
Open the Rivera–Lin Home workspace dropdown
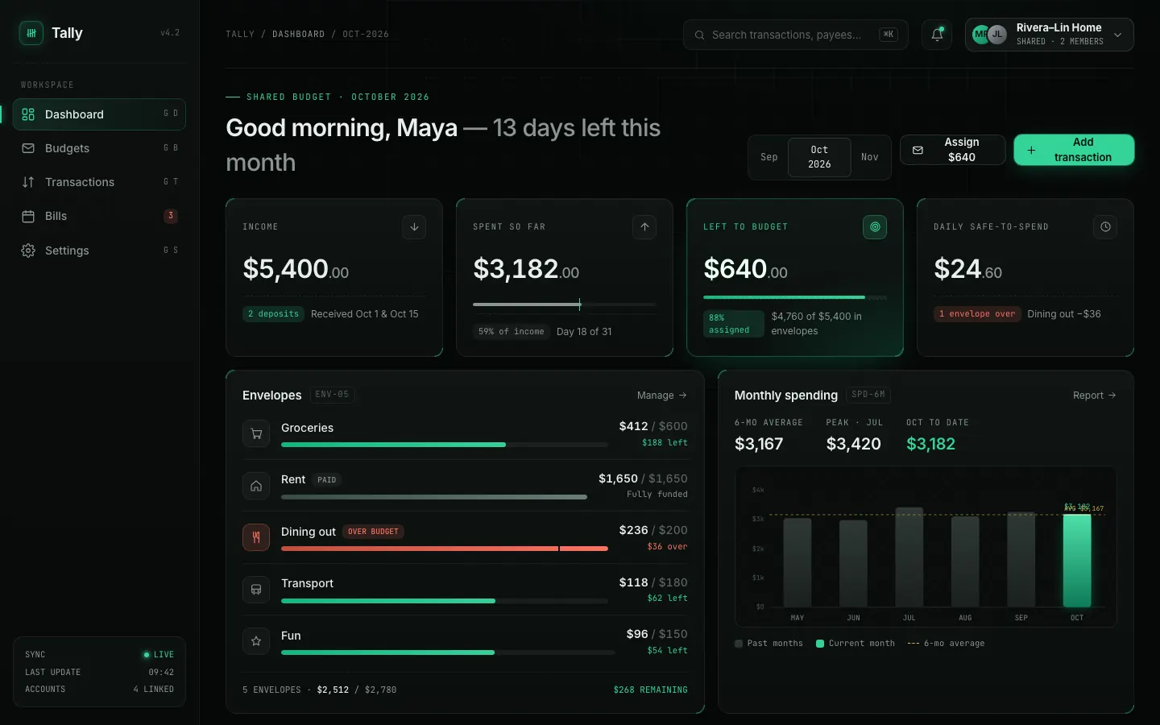pyautogui.click(x=1050, y=35)
